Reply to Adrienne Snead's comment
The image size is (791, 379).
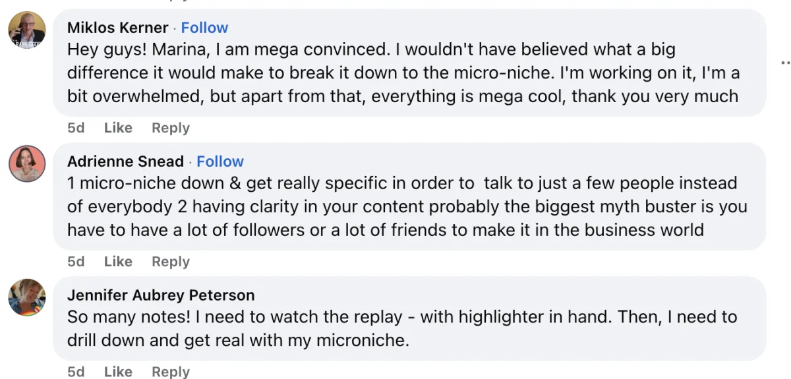(x=171, y=262)
